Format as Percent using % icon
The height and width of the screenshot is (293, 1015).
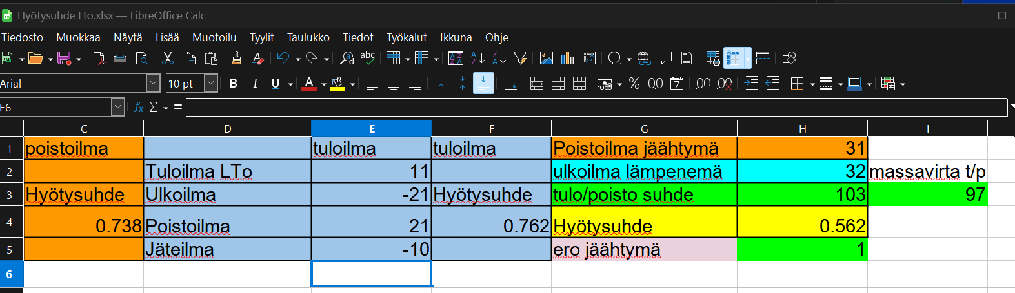pos(634,84)
